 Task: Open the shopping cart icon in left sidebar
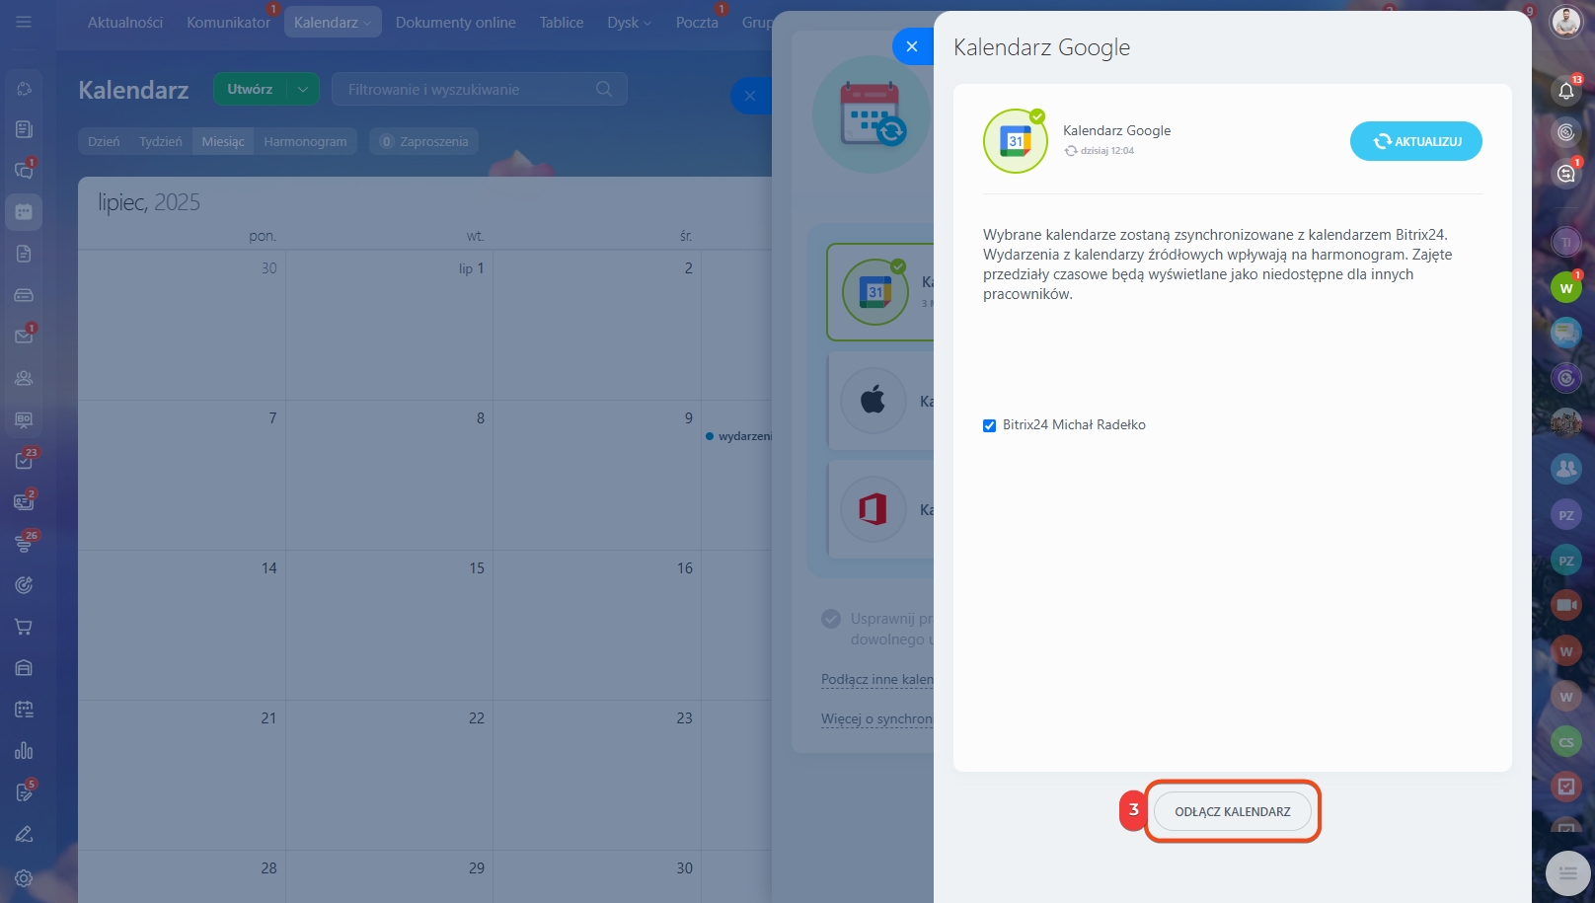point(24,627)
